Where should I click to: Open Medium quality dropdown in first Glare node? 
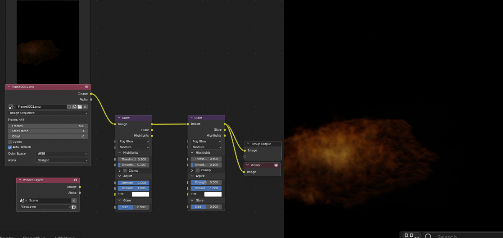133,147
